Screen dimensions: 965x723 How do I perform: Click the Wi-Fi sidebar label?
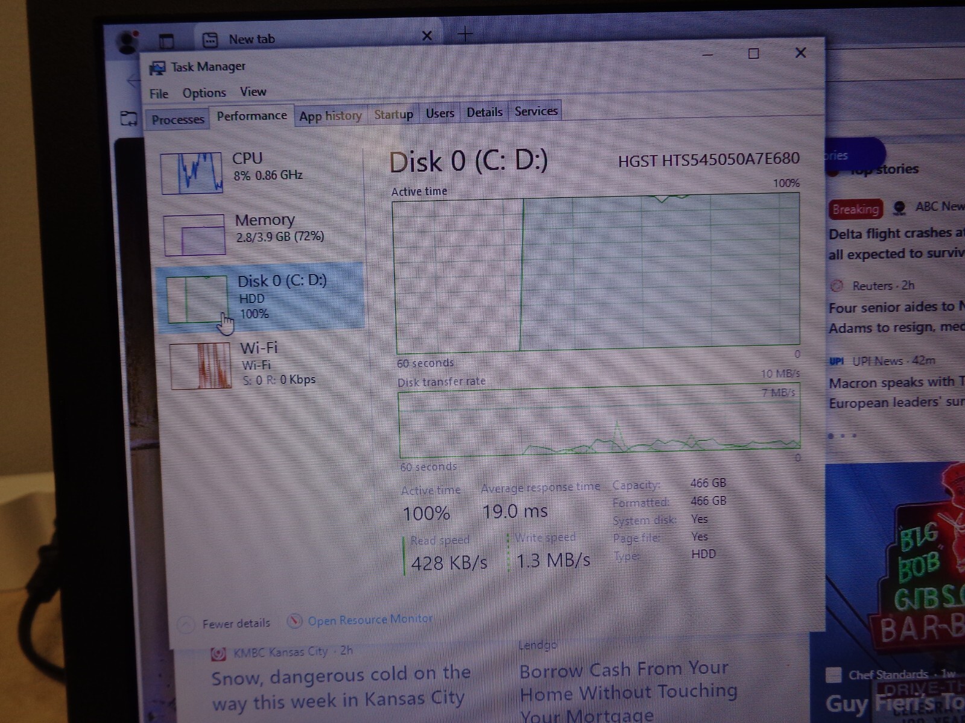(259, 348)
